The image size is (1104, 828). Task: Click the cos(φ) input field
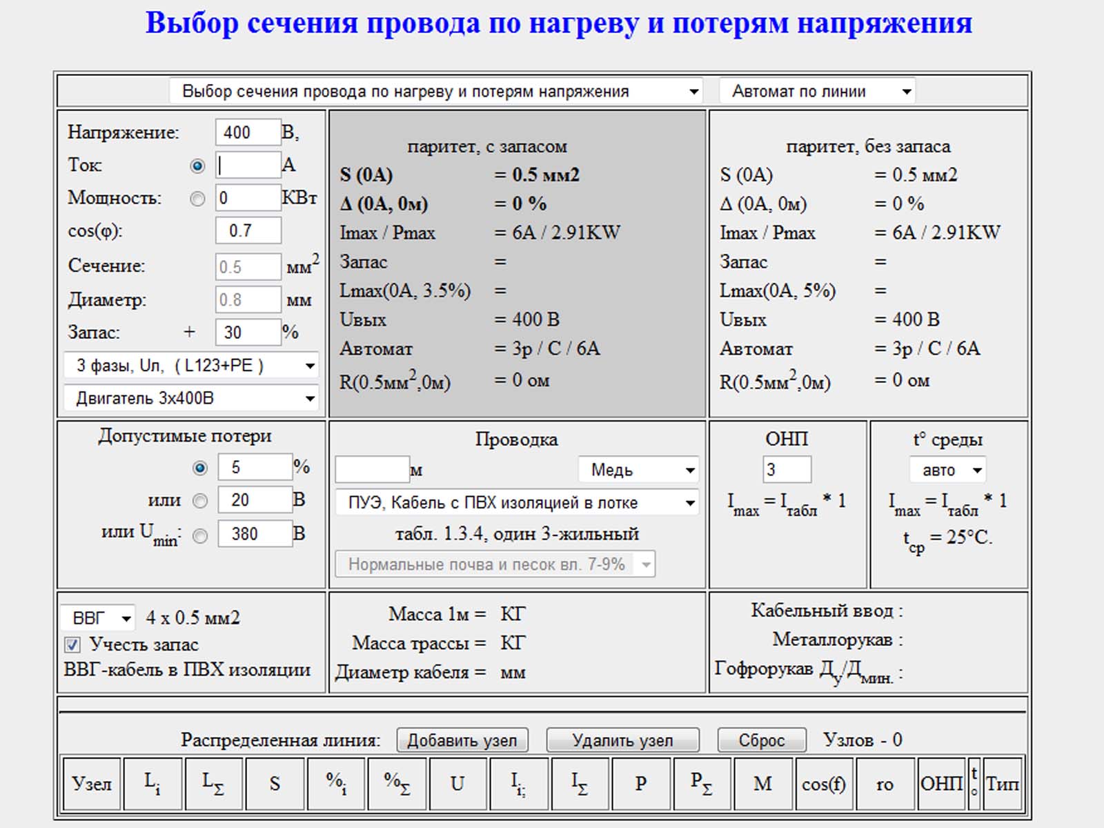coord(248,230)
